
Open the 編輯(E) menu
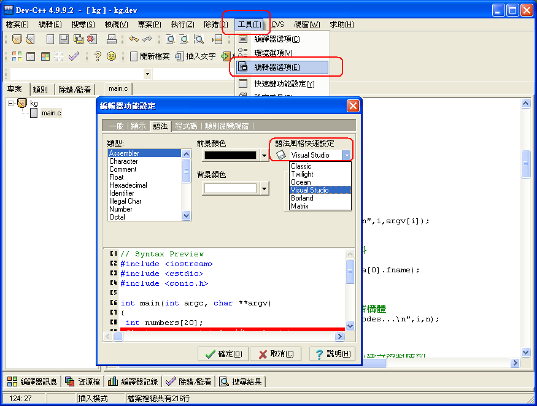50,25
